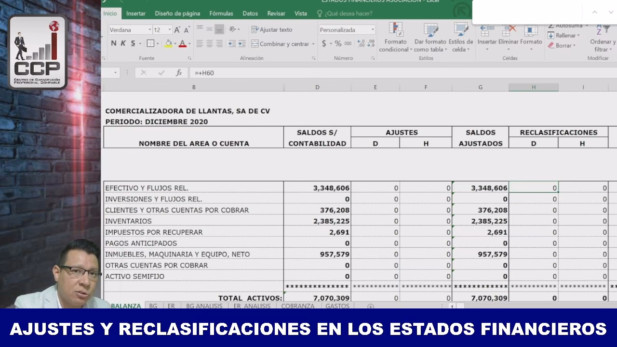
Task: Open the Verdana font dropdown
Action: tap(149, 29)
